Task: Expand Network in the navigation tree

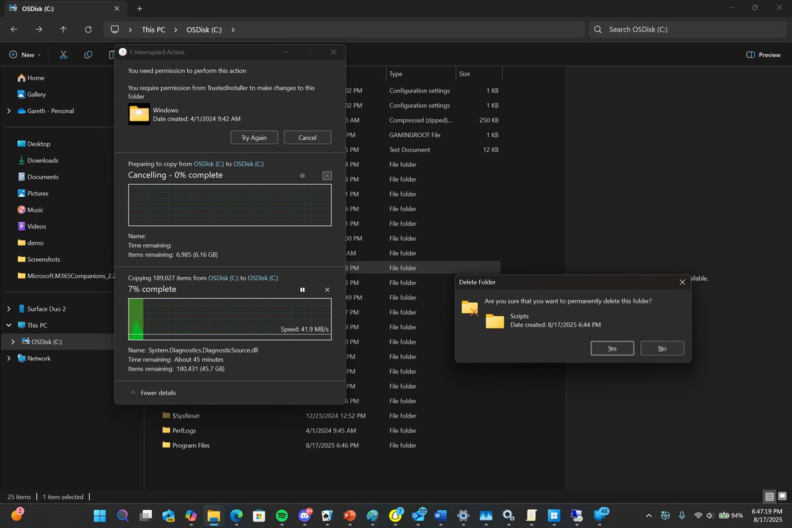Action: (x=9, y=358)
